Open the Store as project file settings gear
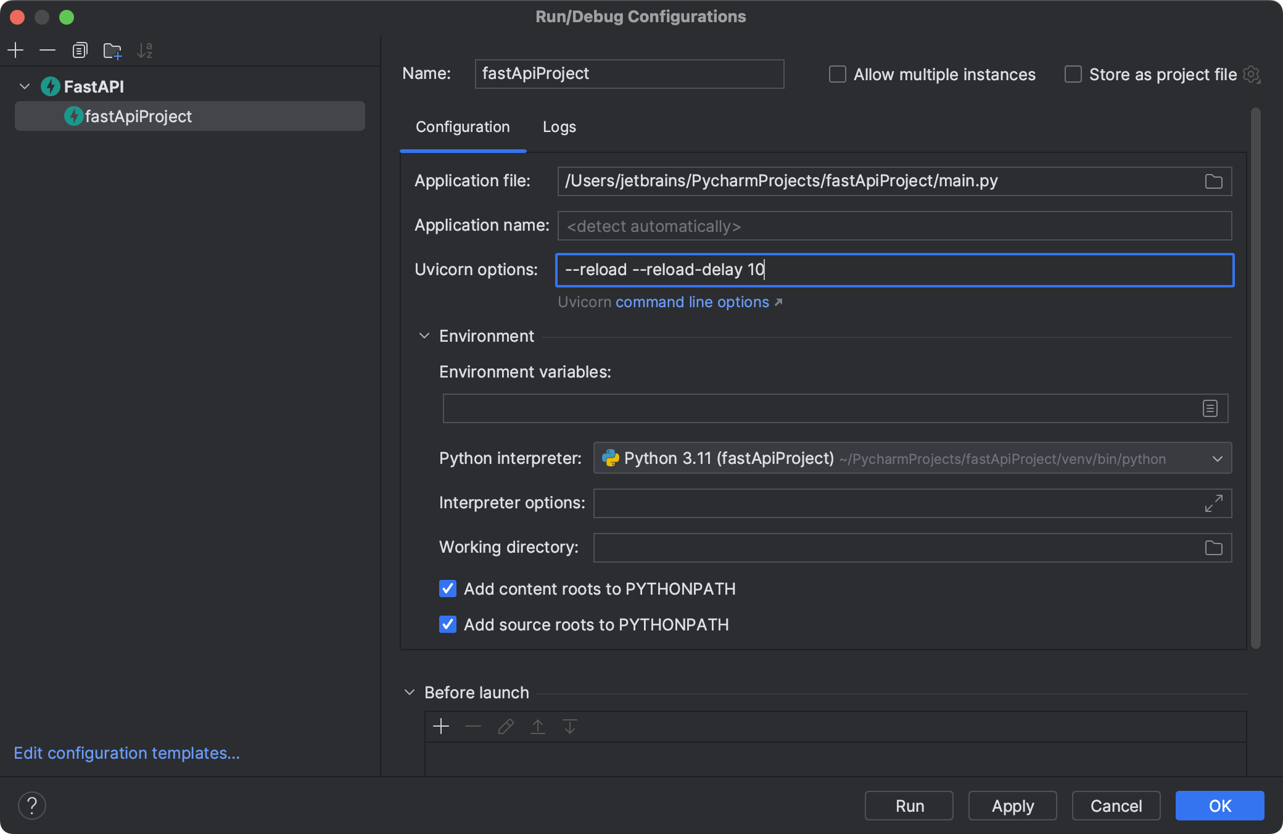Viewport: 1283px width, 834px height. tap(1252, 75)
